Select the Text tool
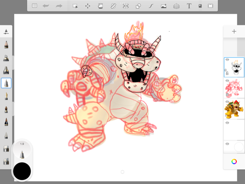 189,6
